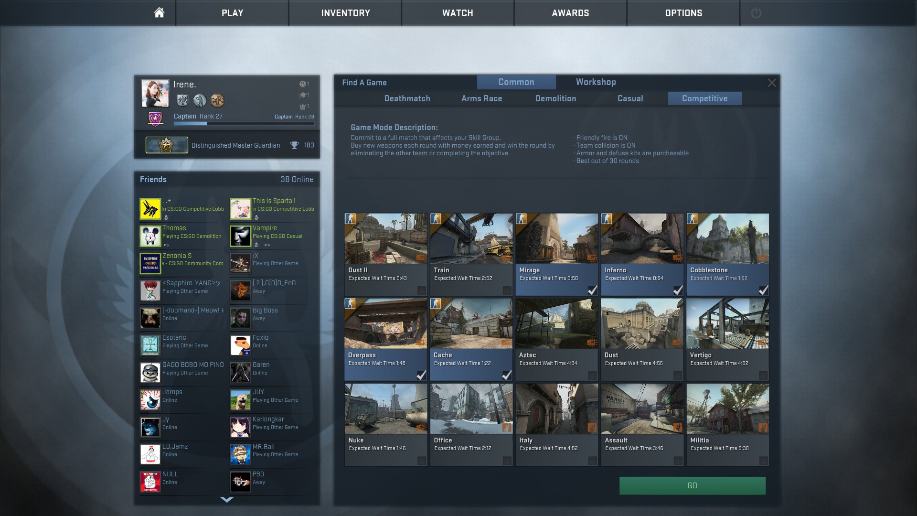Click the Captain rank XP progress bar
This screenshot has width=917, height=516.
pos(244,124)
